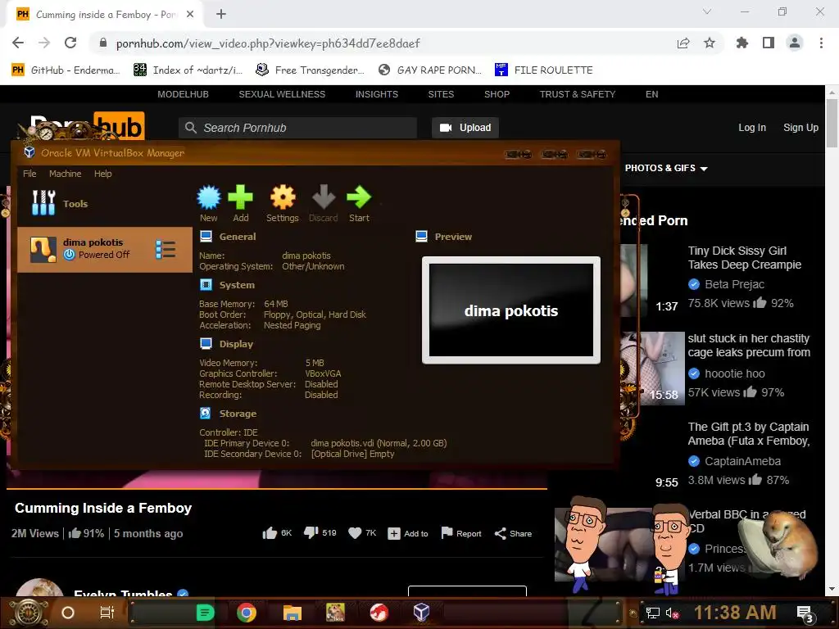The width and height of the screenshot is (839, 629).
Task: Click SHOP in site top navigation
Action: 497,94
